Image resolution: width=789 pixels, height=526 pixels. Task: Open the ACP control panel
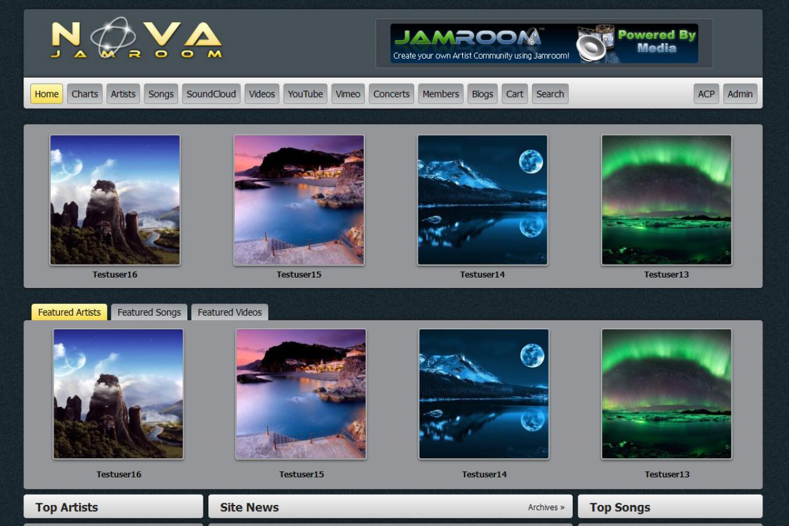tap(706, 94)
